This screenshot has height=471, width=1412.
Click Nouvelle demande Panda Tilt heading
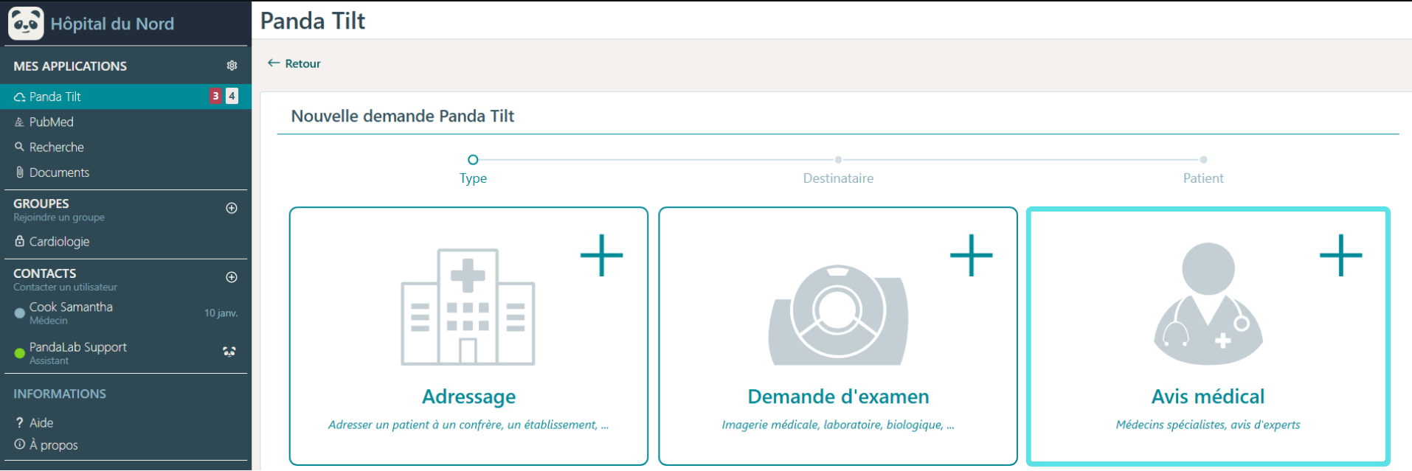[x=402, y=116]
